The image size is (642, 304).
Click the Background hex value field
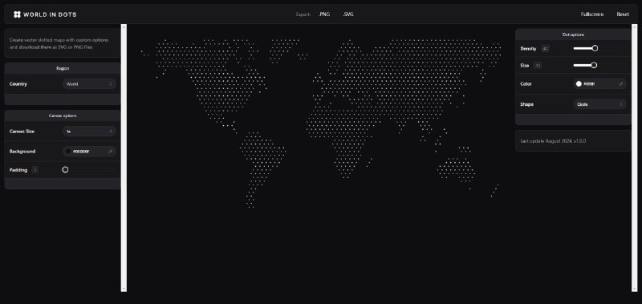(x=89, y=152)
